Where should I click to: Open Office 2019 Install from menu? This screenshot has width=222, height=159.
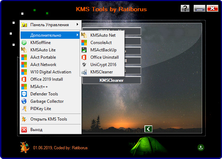[46, 79]
